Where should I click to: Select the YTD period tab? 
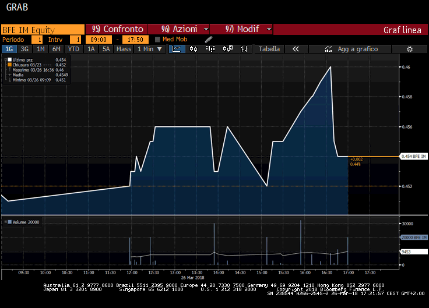tap(73, 49)
